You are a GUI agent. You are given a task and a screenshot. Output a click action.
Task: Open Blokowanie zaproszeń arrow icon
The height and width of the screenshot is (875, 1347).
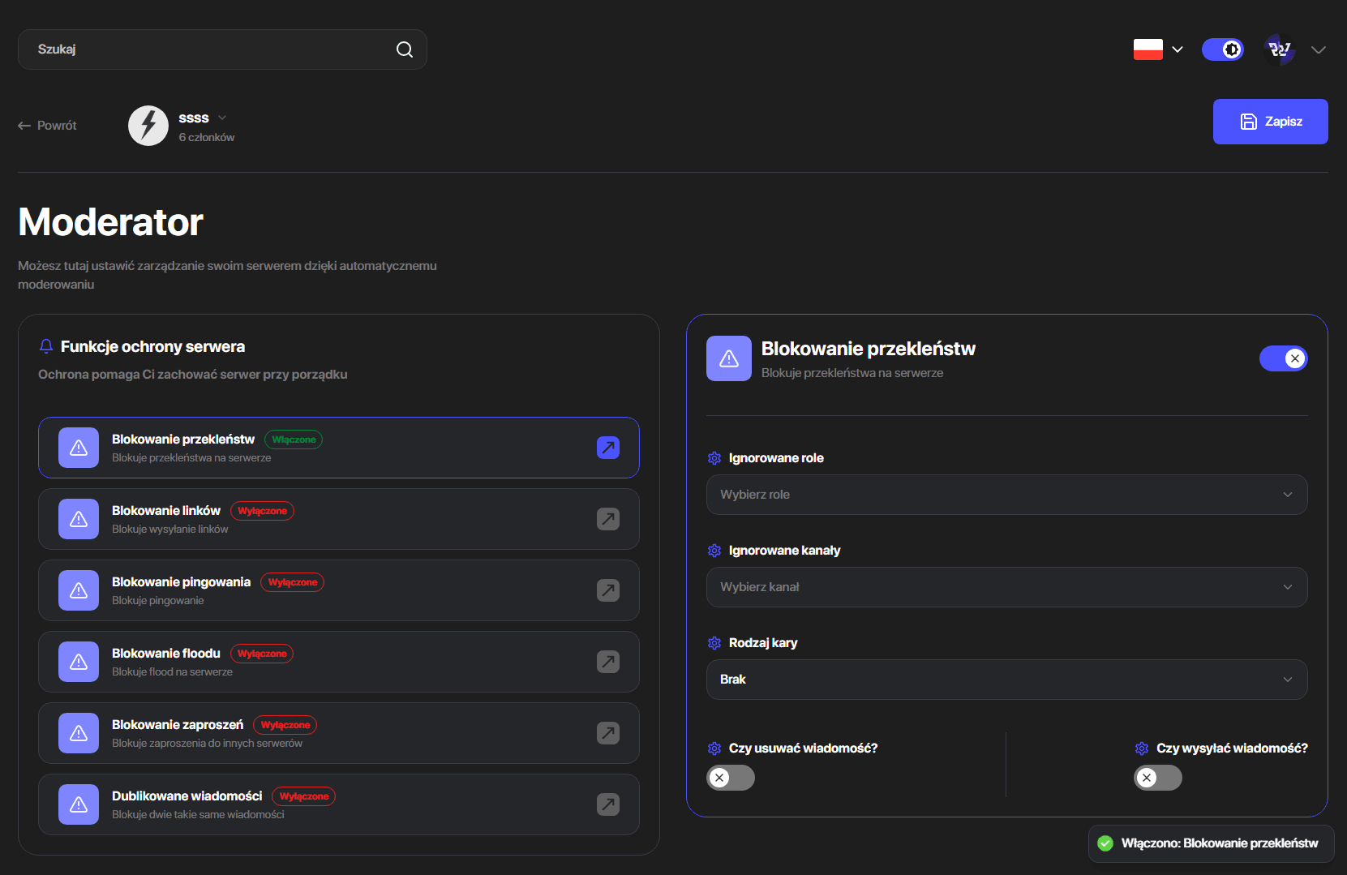coord(608,733)
